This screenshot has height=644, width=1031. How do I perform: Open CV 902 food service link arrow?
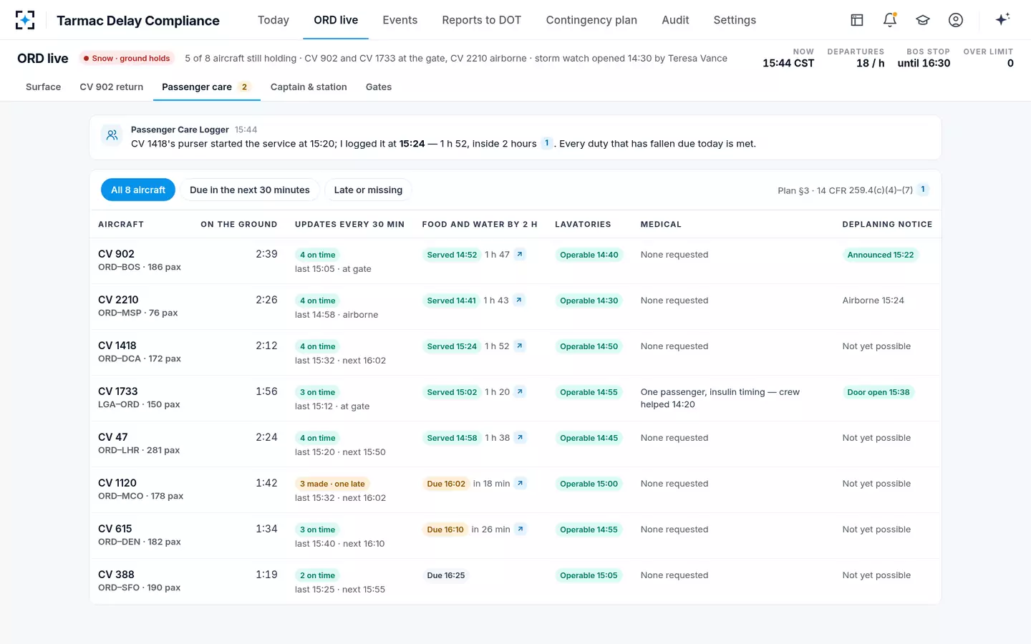point(520,254)
